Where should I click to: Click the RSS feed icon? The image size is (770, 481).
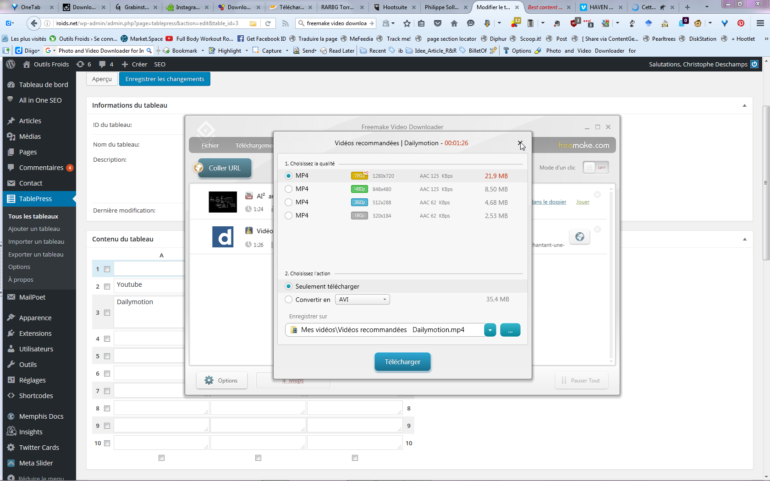[x=285, y=23]
